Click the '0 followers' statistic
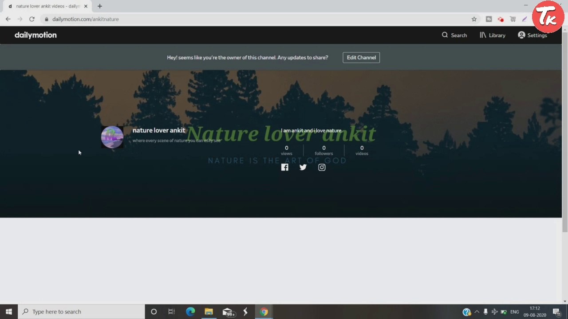 coord(323,151)
